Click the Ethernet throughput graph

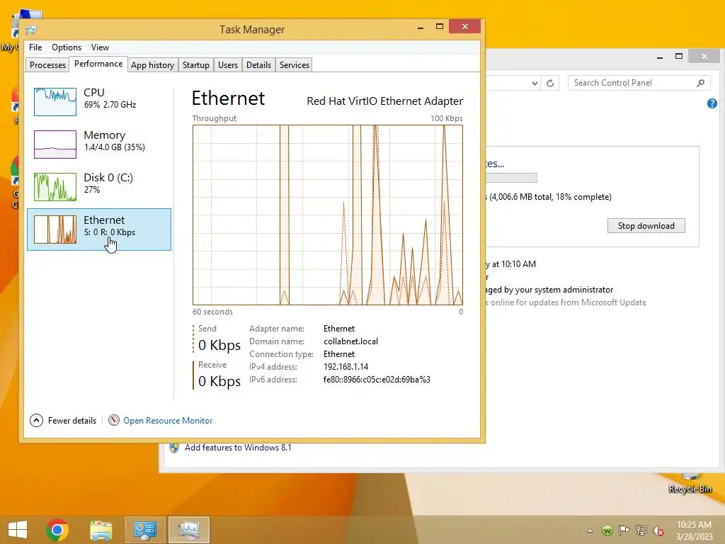(328, 215)
